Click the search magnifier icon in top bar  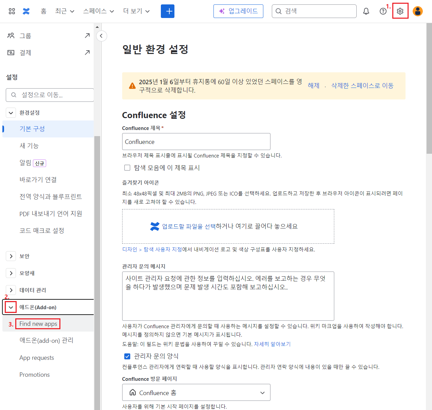(x=279, y=11)
